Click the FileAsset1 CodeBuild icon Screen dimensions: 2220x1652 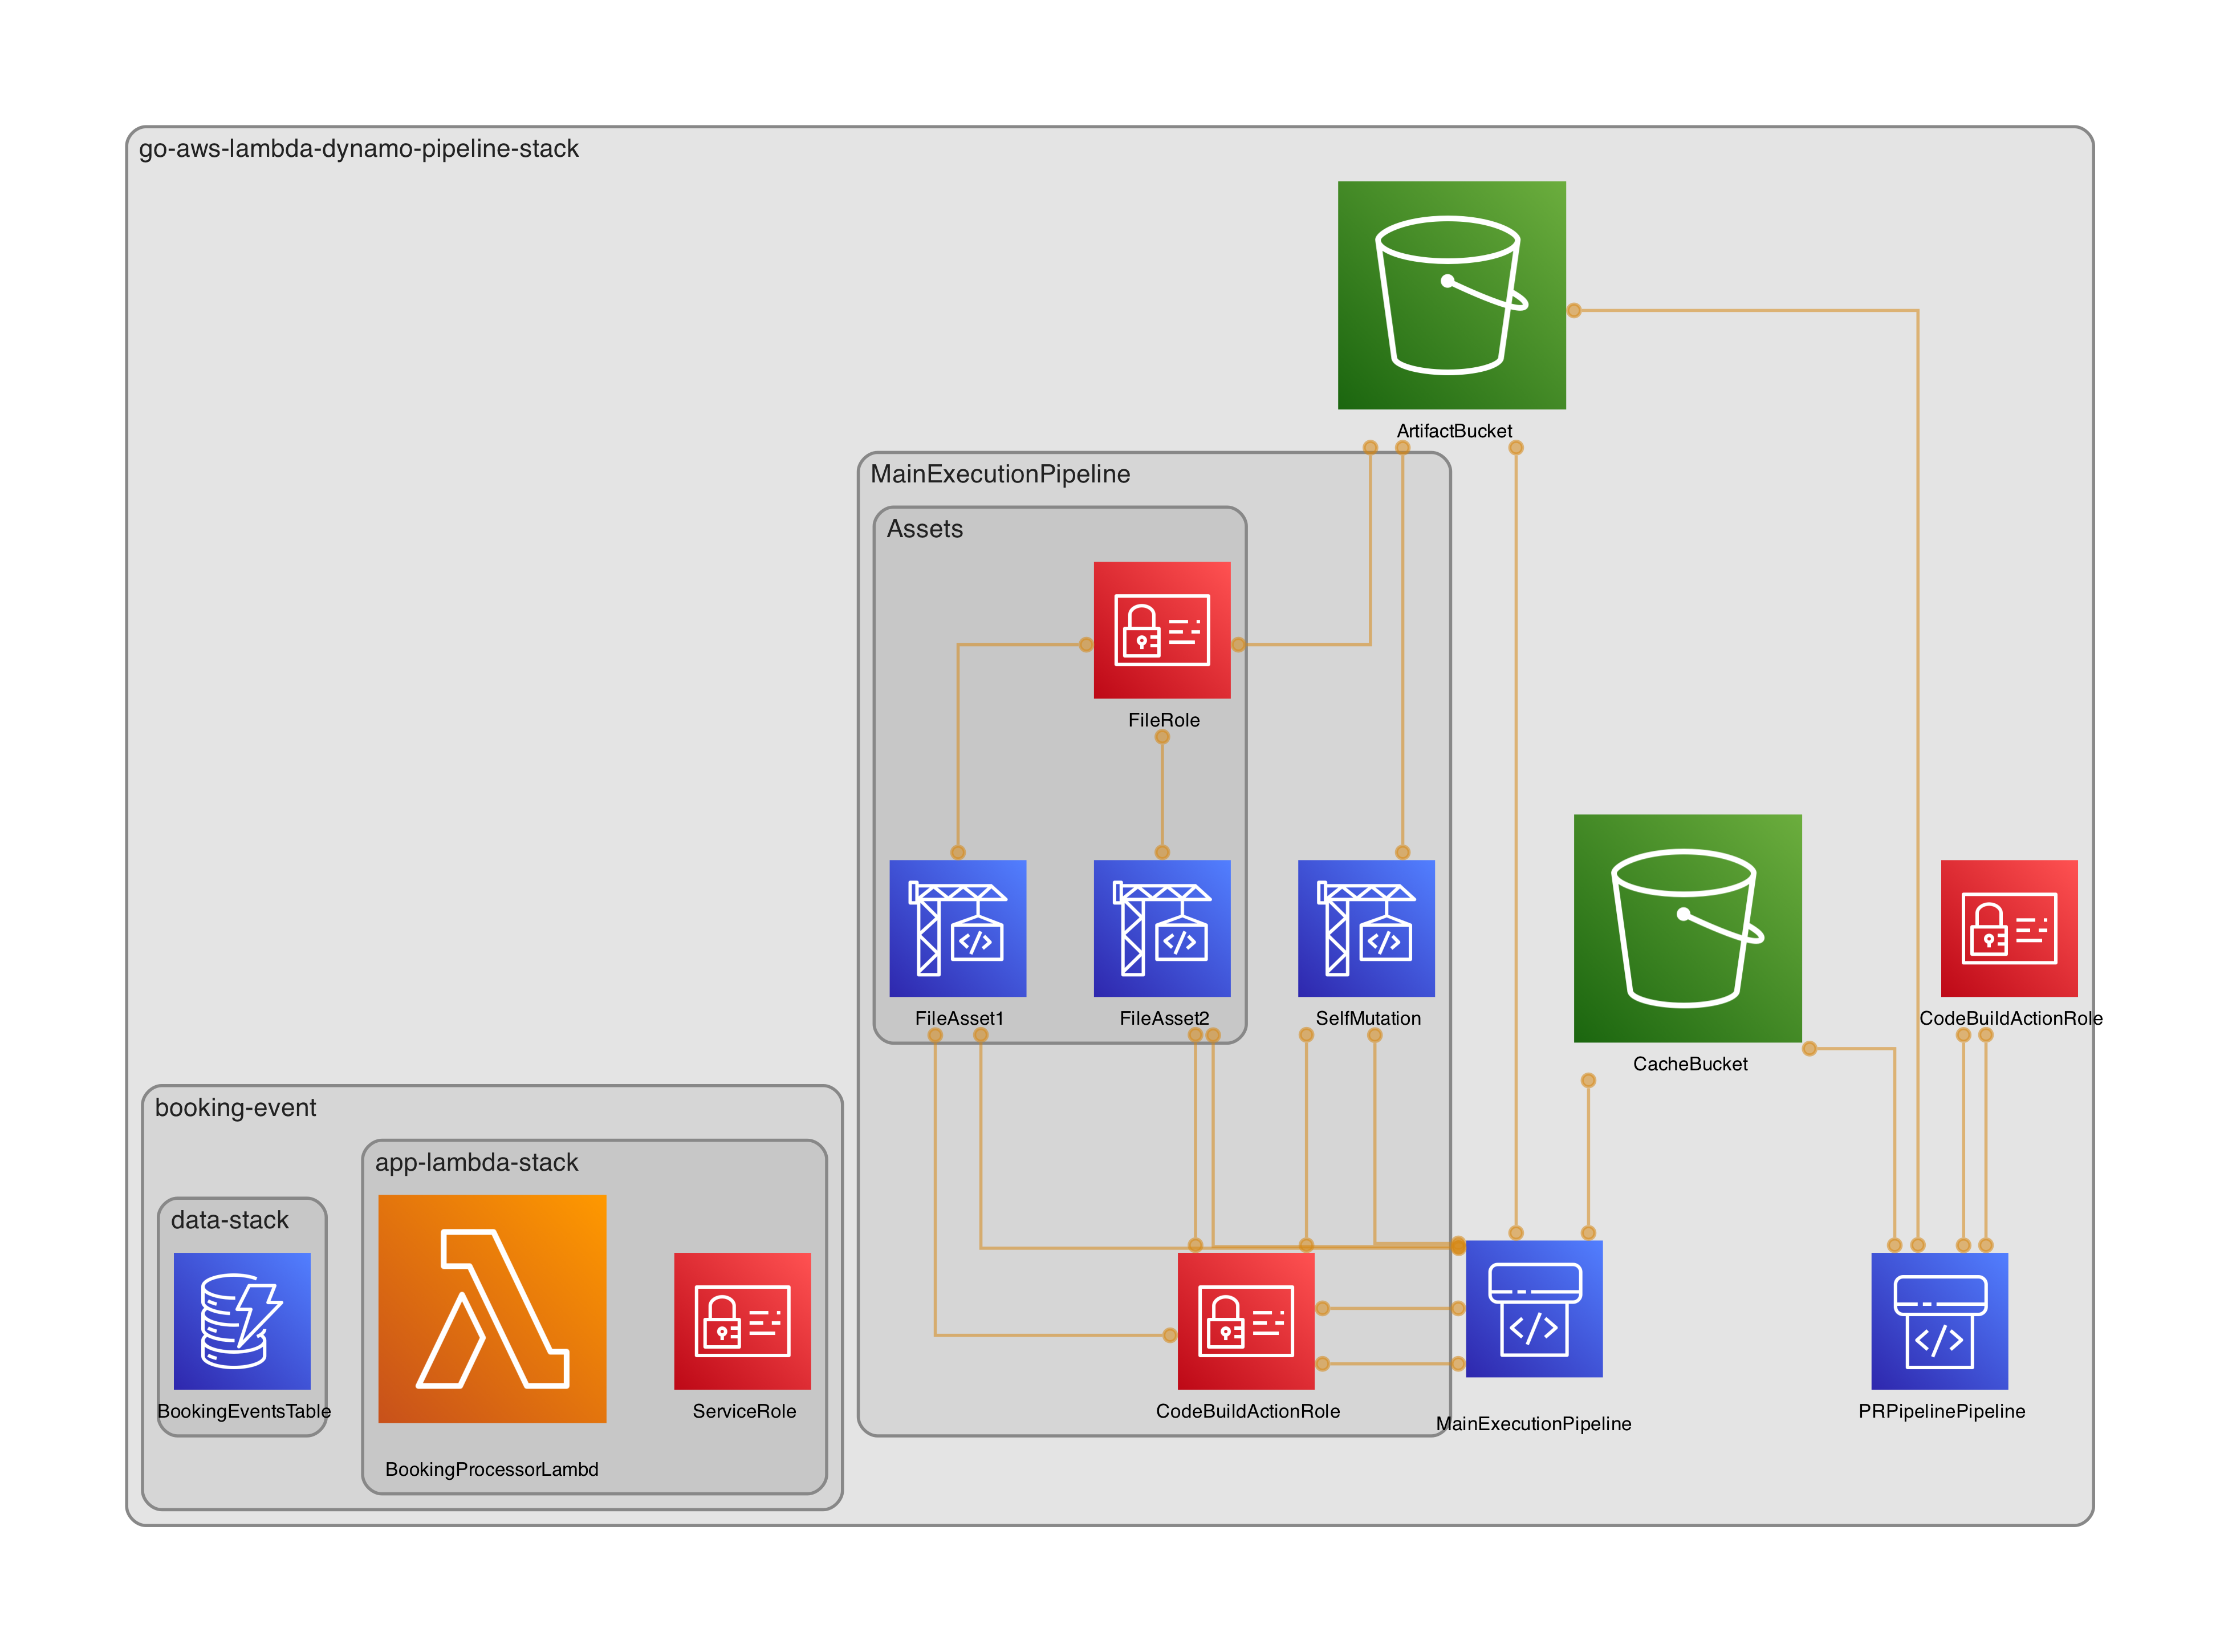pyautogui.click(x=958, y=928)
